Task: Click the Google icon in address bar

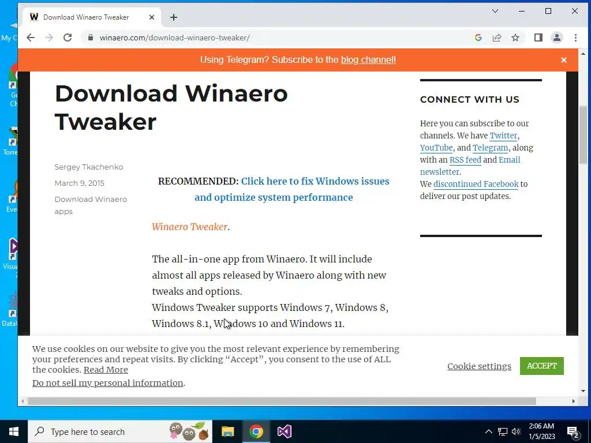Action: 478,37
